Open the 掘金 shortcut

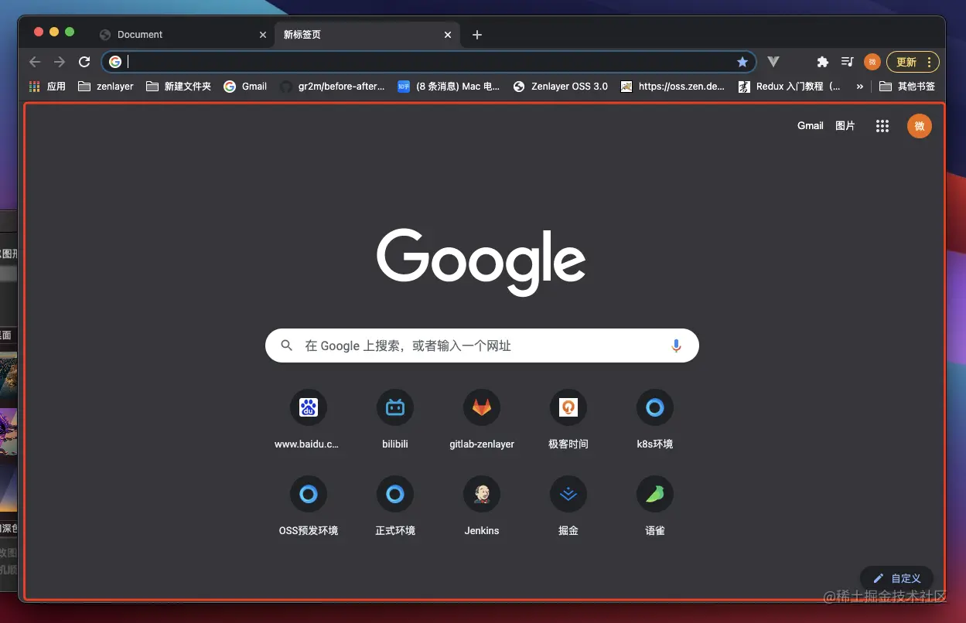click(x=568, y=507)
